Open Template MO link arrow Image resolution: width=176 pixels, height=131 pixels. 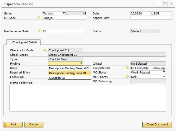click(127, 68)
